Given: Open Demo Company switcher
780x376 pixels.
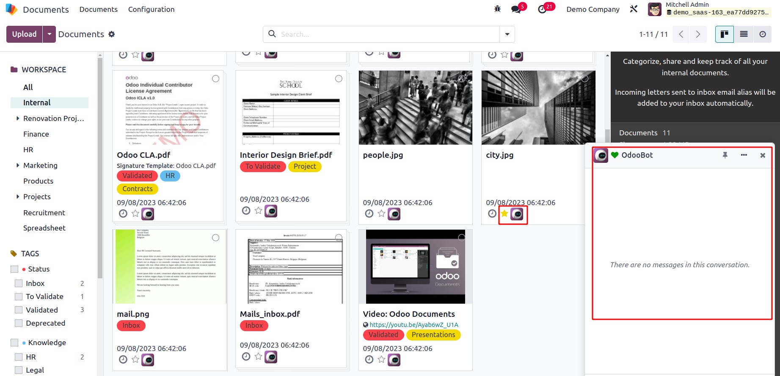Looking at the screenshot, I should click(593, 9).
